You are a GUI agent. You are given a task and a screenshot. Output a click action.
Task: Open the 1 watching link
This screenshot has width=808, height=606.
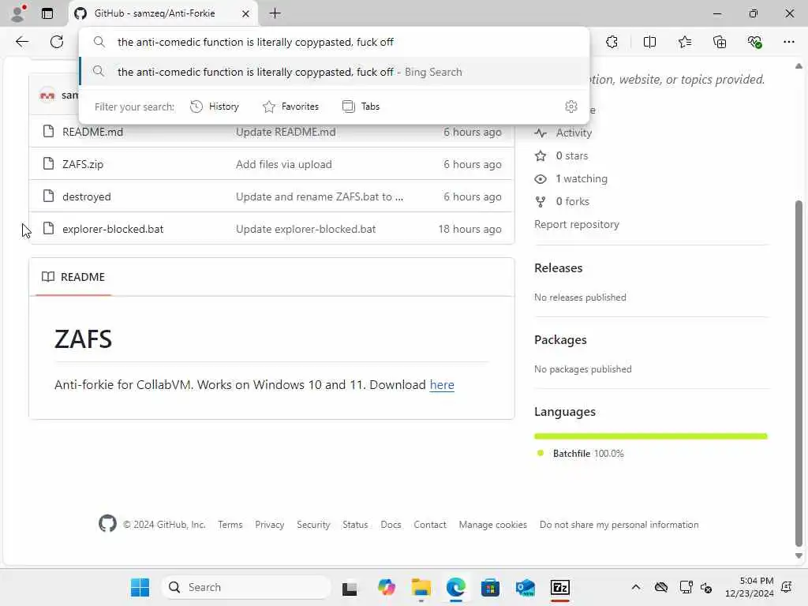tap(582, 179)
